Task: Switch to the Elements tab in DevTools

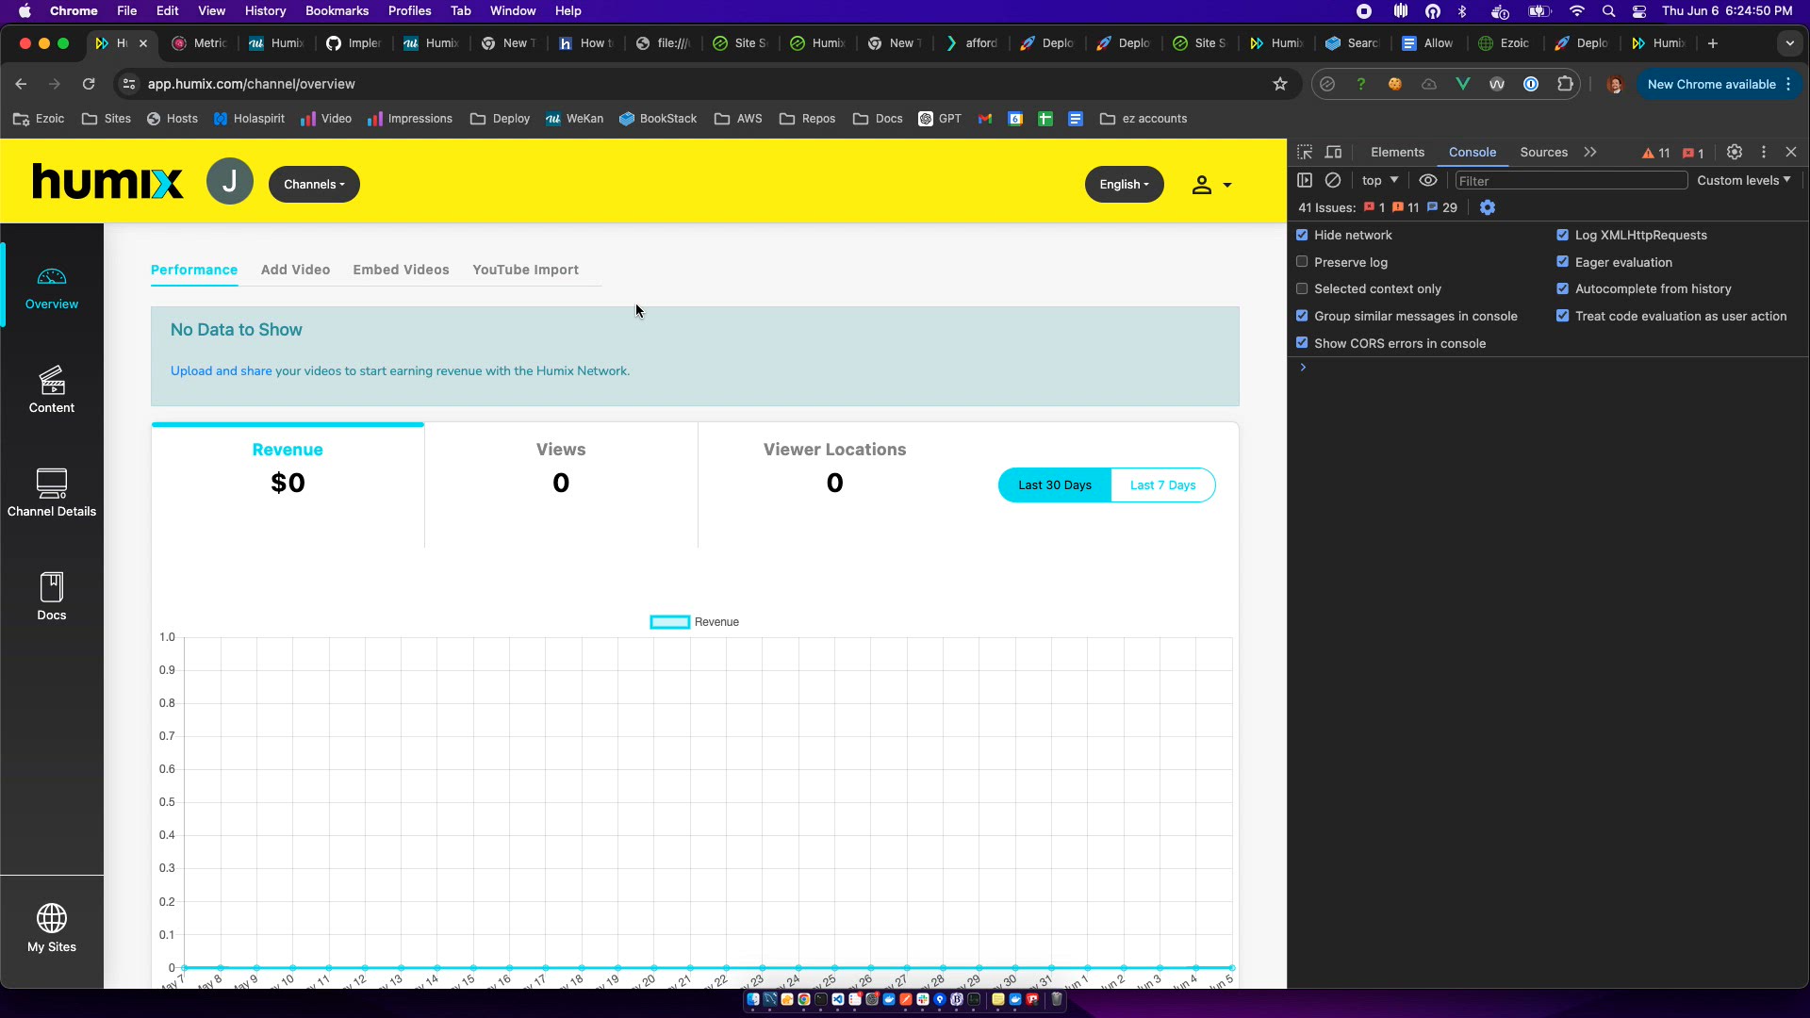Action: click(1397, 152)
